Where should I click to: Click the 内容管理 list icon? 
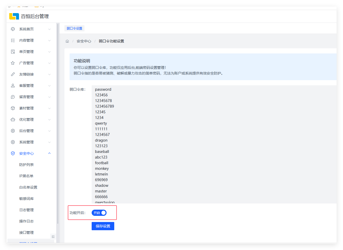(13, 40)
